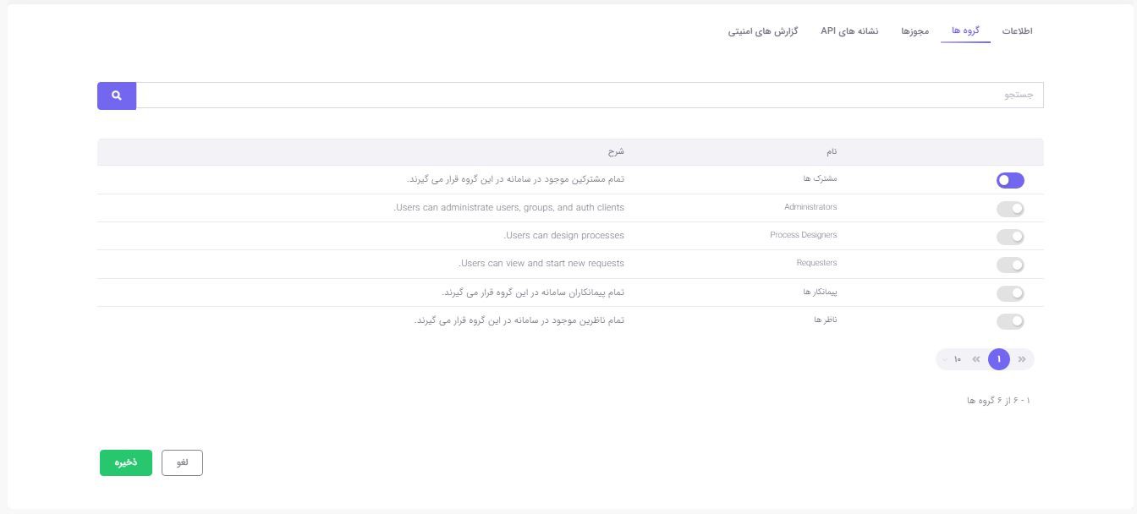Click the right double-chevron pagination arrow
Image resolution: width=1137 pixels, height=514 pixels.
1022,359
